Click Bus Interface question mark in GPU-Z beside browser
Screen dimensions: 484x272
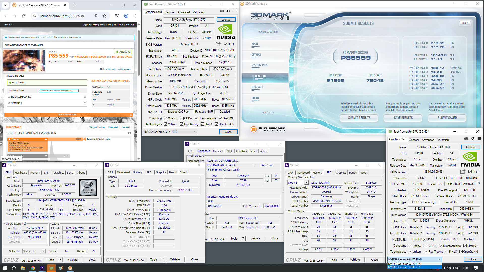(x=235, y=56)
